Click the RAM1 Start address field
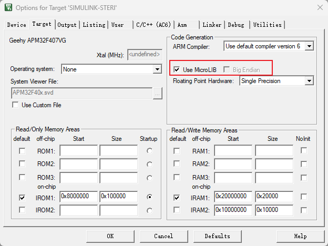The width and height of the screenshot is (328, 246). coord(233,150)
